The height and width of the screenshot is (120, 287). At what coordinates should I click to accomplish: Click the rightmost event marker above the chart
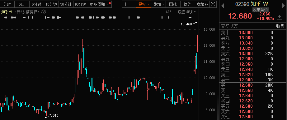(x=190, y=18)
